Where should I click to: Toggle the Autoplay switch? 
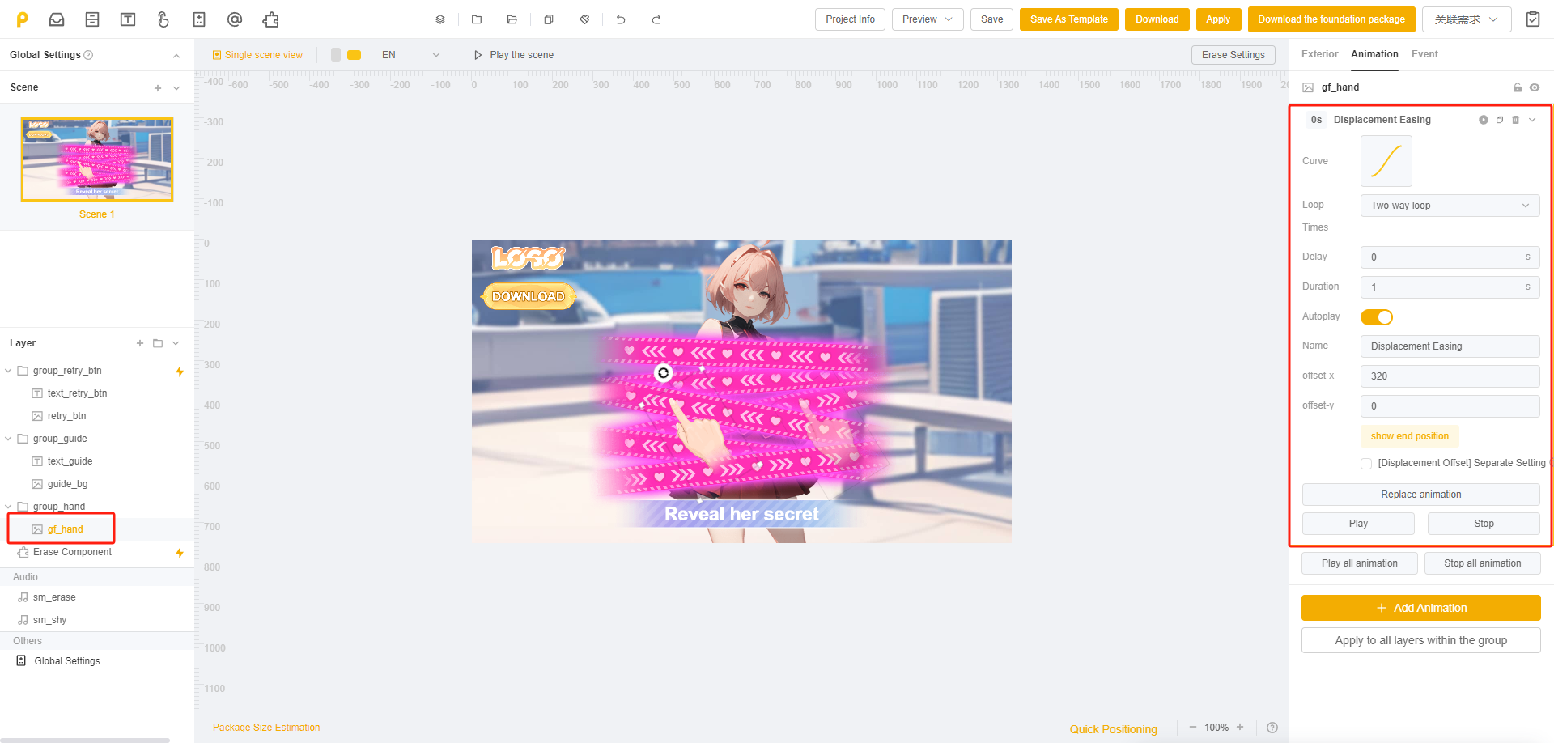(1376, 317)
